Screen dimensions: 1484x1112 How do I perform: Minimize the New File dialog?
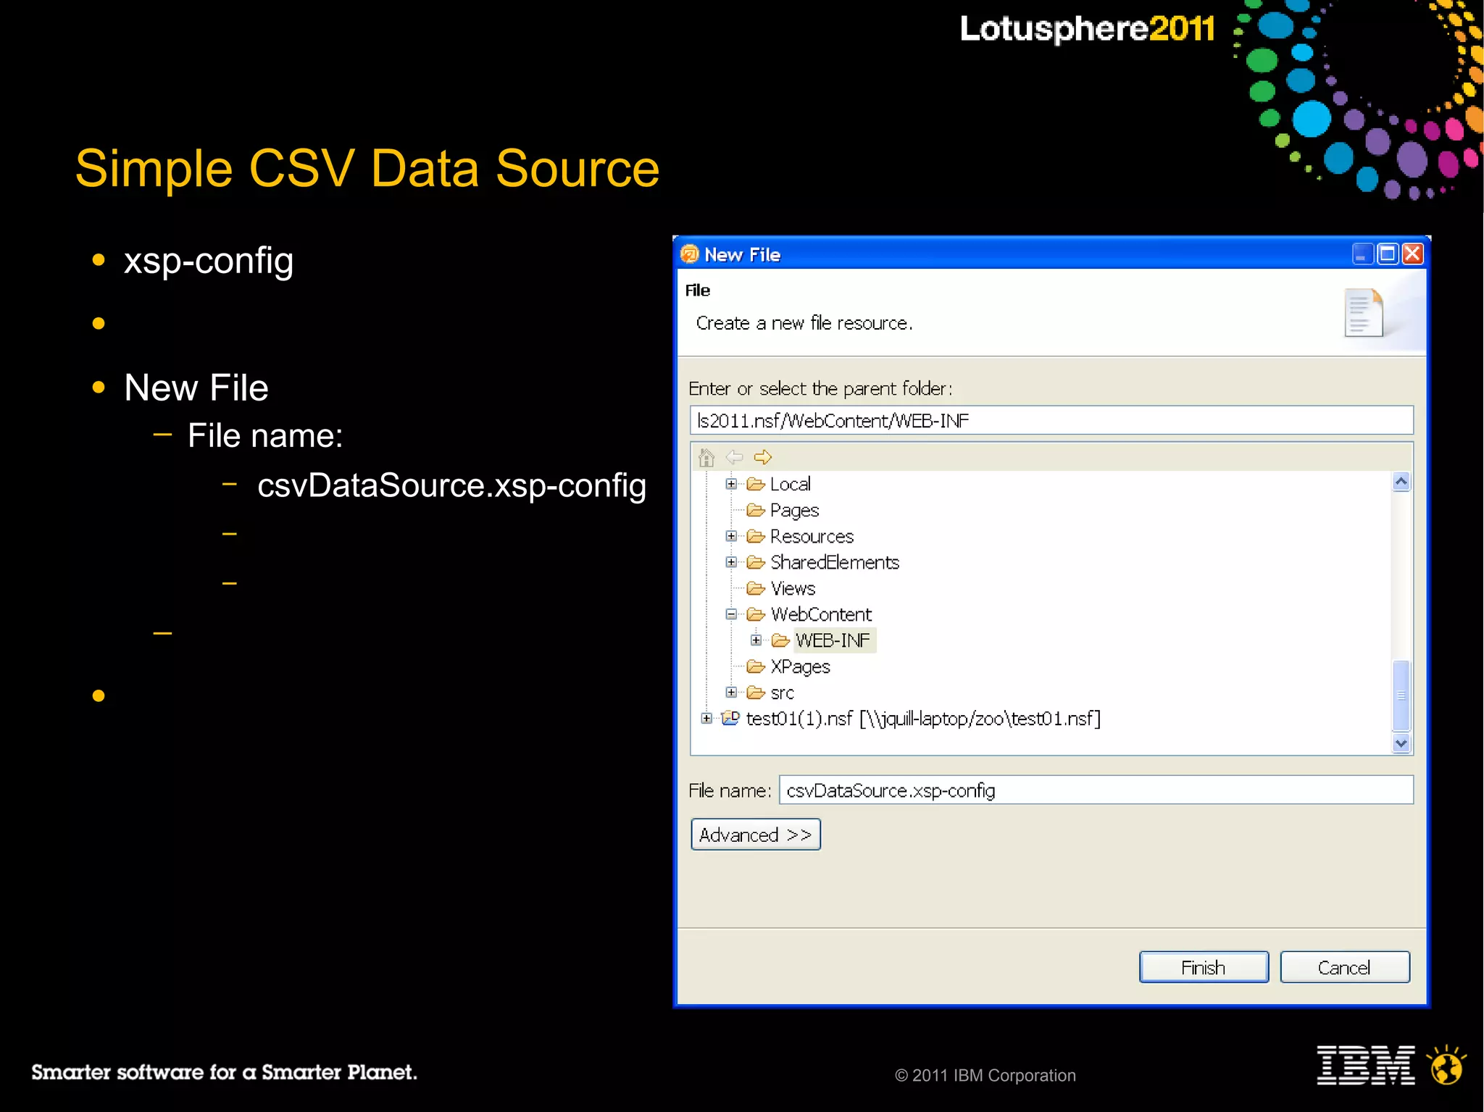point(1363,254)
